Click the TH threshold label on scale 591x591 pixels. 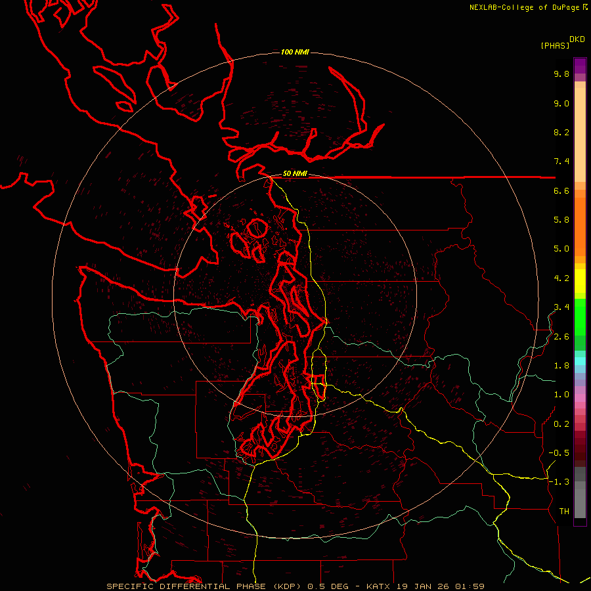pos(564,512)
